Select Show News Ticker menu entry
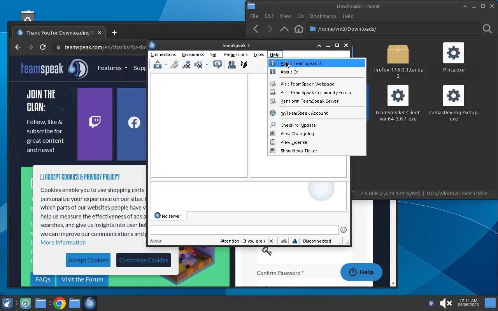Screen dimensions: 498x311 pos(317,151)
